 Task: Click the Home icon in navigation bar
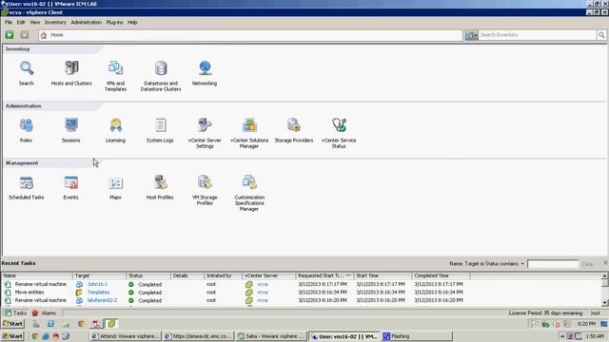(44, 35)
